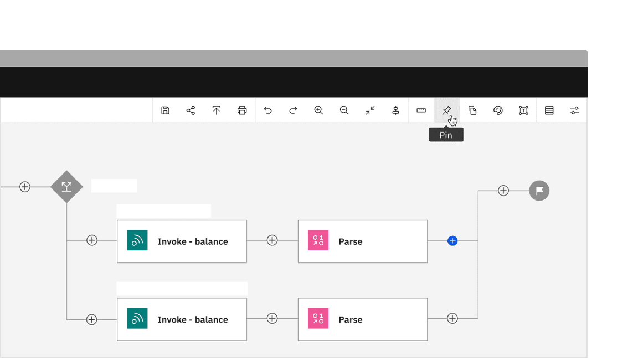Image resolution: width=638 pixels, height=358 pixels.
Task: Toggle the ruler tool
Action: click(421, 110)
